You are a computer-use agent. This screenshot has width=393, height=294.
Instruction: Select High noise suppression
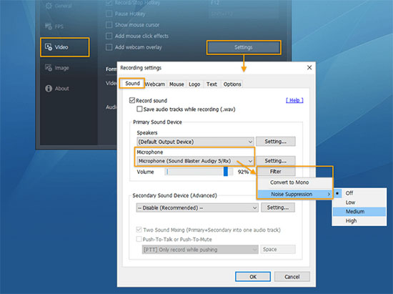click(x=359, y=221)
